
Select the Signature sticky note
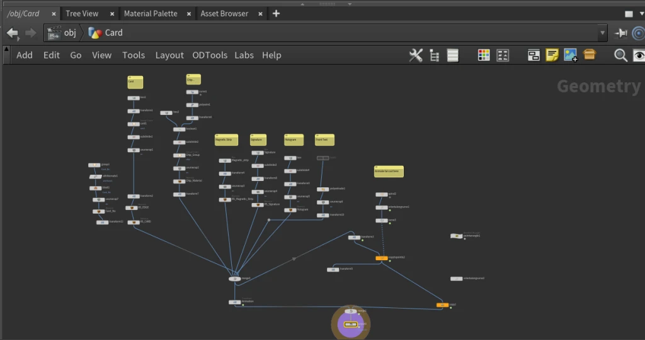pyautogui.click(x=258, y=140)
